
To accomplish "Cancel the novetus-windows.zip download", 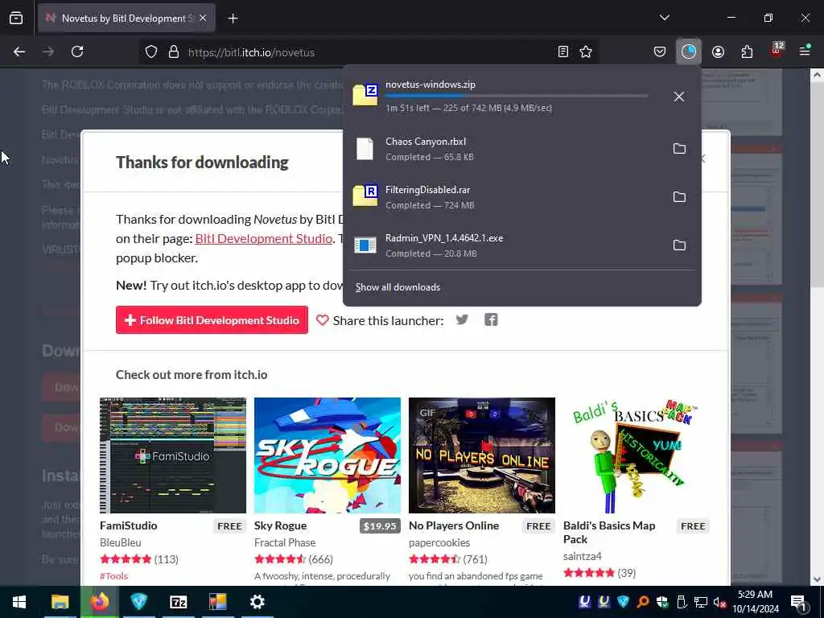I will click(679, 97).
